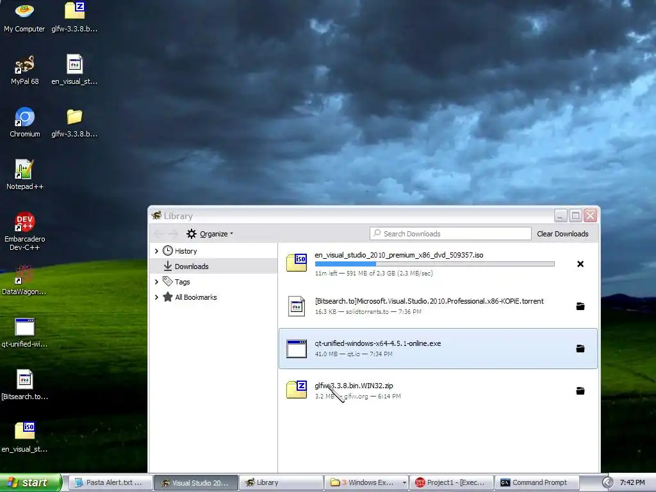Click the MyPal icon in Library title bar
The width and height of the screenshot is (656, 492).
click(x=156, y=215)
